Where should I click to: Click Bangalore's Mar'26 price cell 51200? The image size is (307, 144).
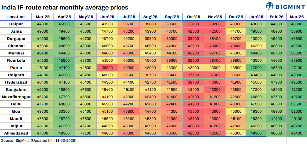(296, 89)
